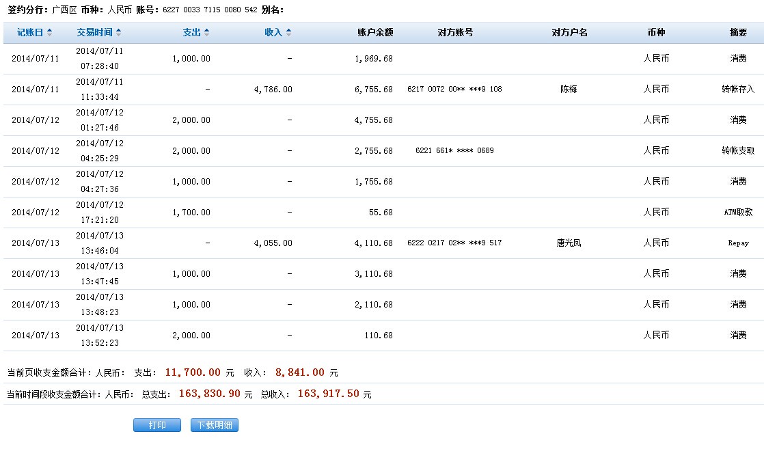This screenshot has width=764, height=464.
Task: Click counterparty name 唐光凤
Action: (x=569, y=243)
